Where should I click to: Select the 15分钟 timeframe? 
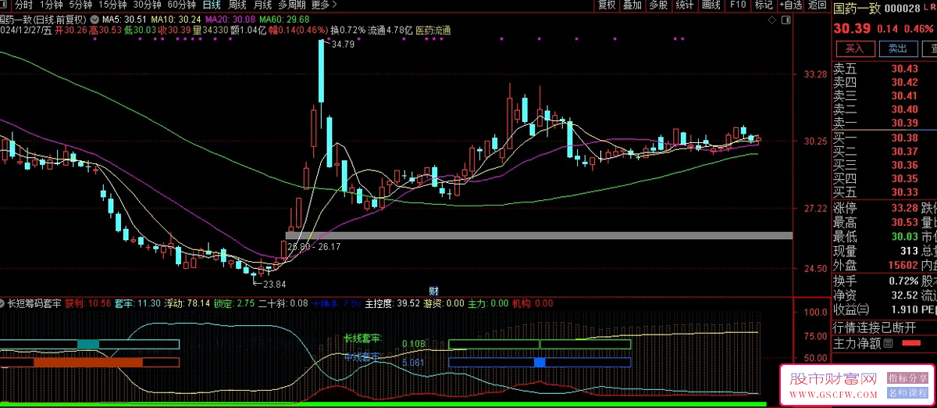112,5
